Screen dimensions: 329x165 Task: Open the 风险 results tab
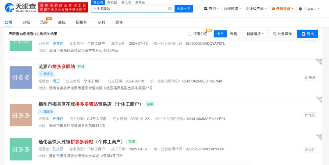(44, 22)
